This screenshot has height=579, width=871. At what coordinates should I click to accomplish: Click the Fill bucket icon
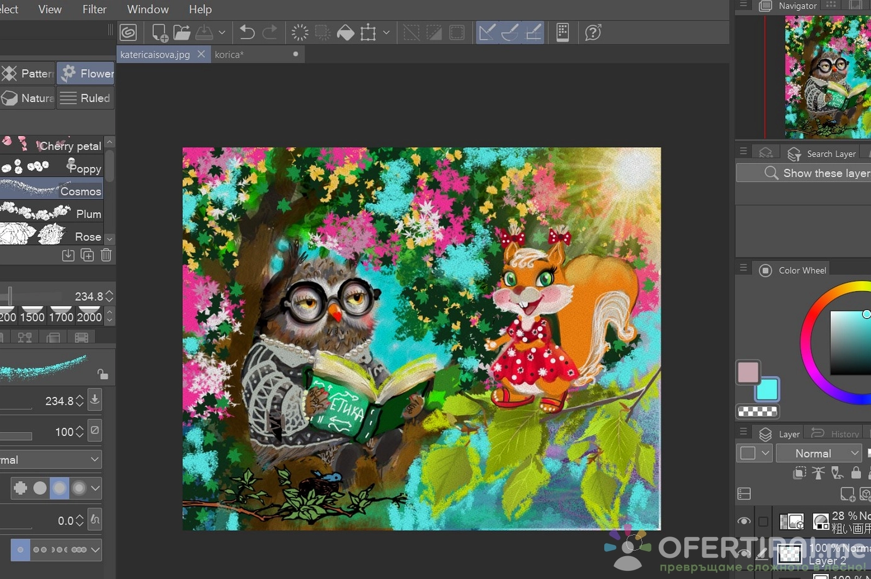click(x=346, y=33)
